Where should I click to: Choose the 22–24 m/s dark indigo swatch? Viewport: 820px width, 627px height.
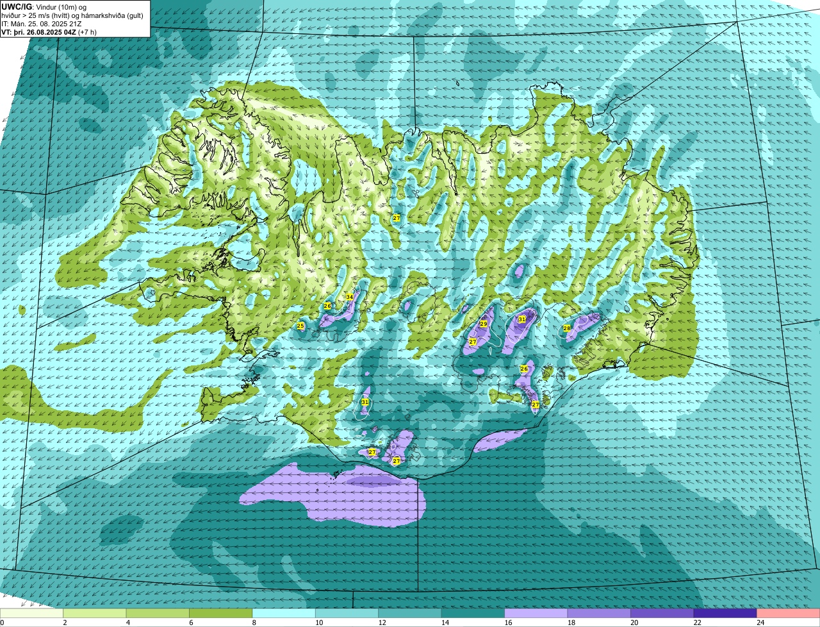coord(725,614)
